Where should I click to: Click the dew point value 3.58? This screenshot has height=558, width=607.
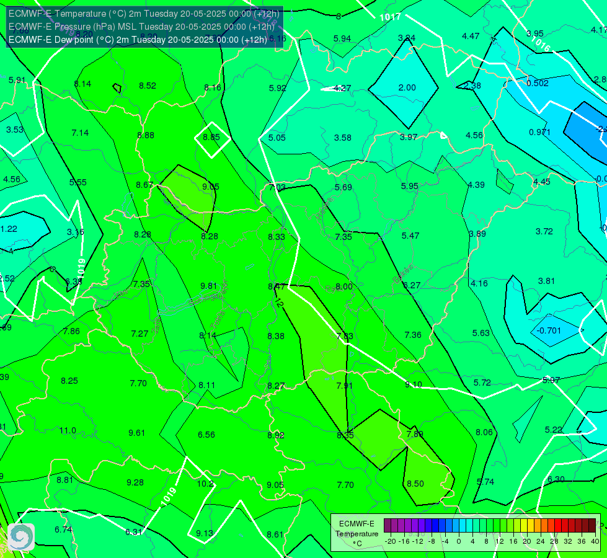343,138
